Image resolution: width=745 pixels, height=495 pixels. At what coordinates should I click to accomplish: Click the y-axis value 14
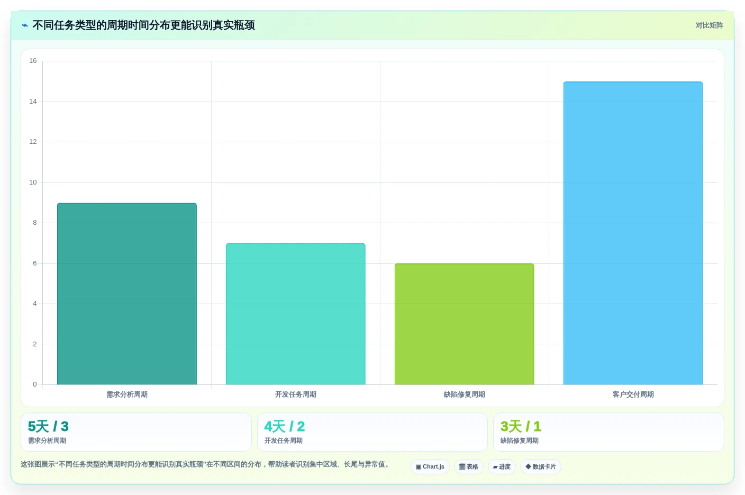(33, 102)
